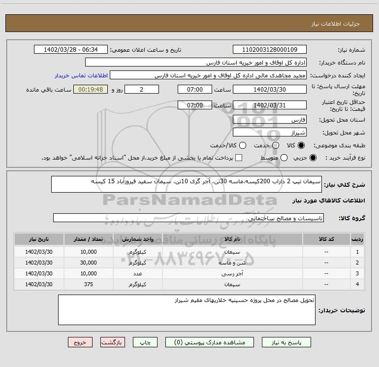Click the quantity 30,000 cell
379x367 pixels.
pyautogui.click(x=89, y=263)
